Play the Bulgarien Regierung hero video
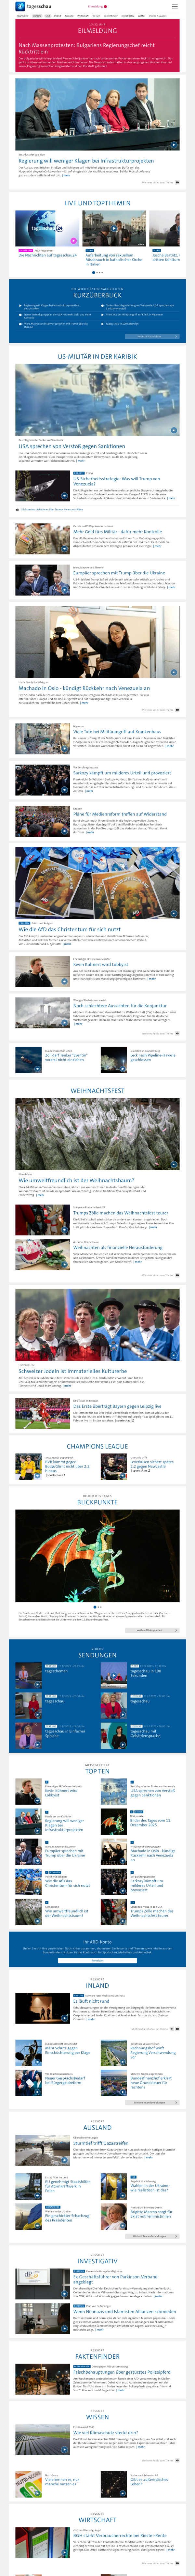The height and width of the screenshot is (2576, 195). click(97, 114)
